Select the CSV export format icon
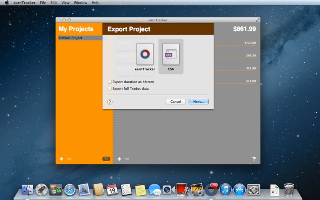 pos(171,54)
